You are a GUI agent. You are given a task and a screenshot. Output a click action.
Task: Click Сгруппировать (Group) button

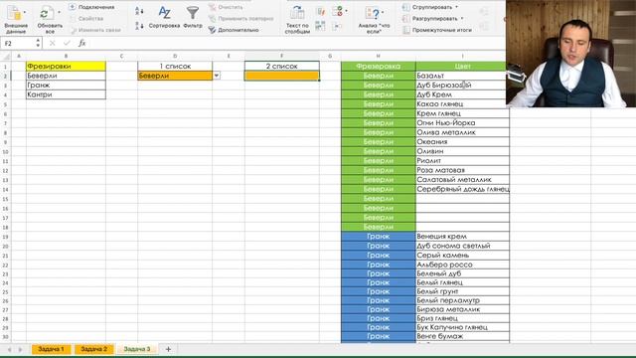pos(427,7)
